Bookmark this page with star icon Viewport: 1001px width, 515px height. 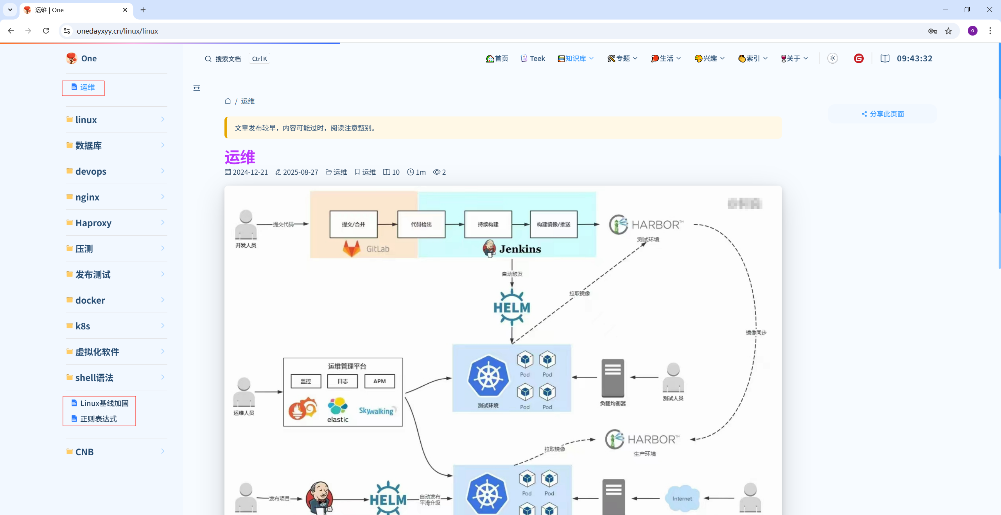click(x=949, y=31)
